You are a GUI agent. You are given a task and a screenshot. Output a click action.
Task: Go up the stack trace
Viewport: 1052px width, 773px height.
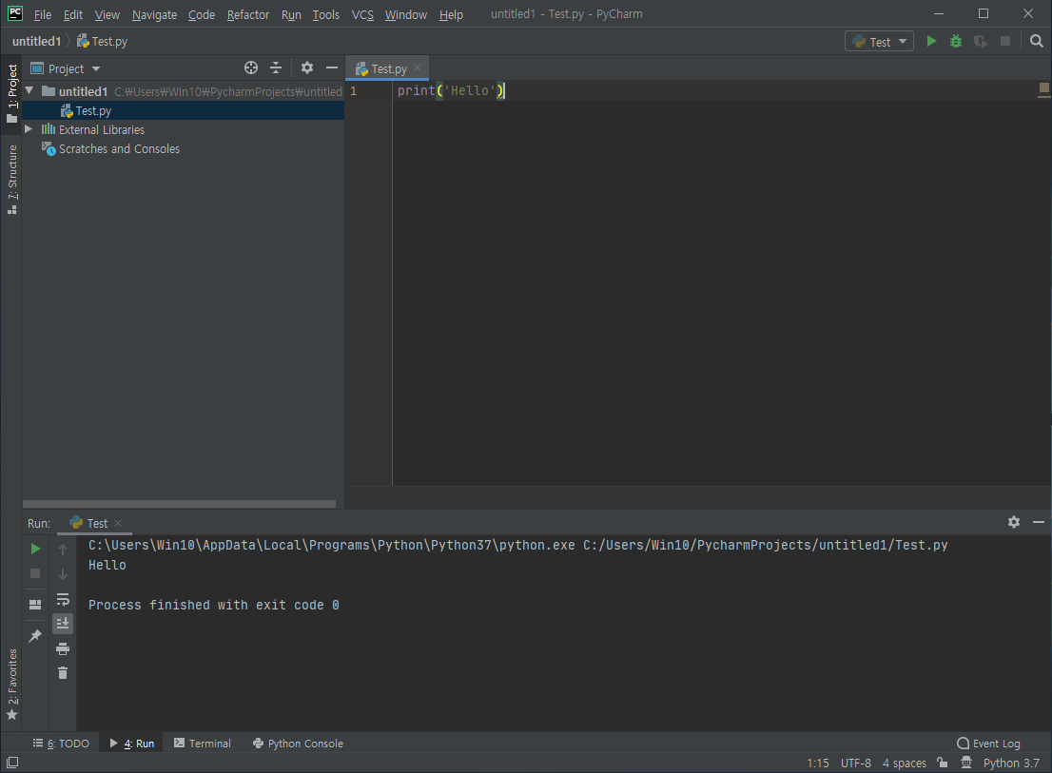pyautogui.click(x=63, y=550)
